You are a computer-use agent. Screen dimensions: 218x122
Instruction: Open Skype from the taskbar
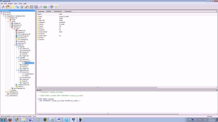pos(66,120)
